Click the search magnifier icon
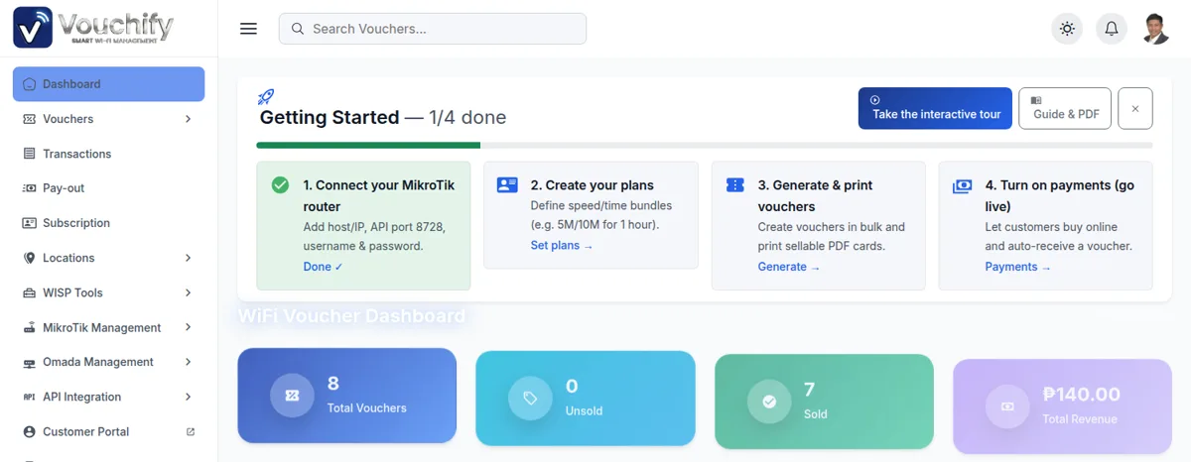The width and height of the screenshot is (1191, 462). pyautogui.click(x=297, y=29)
